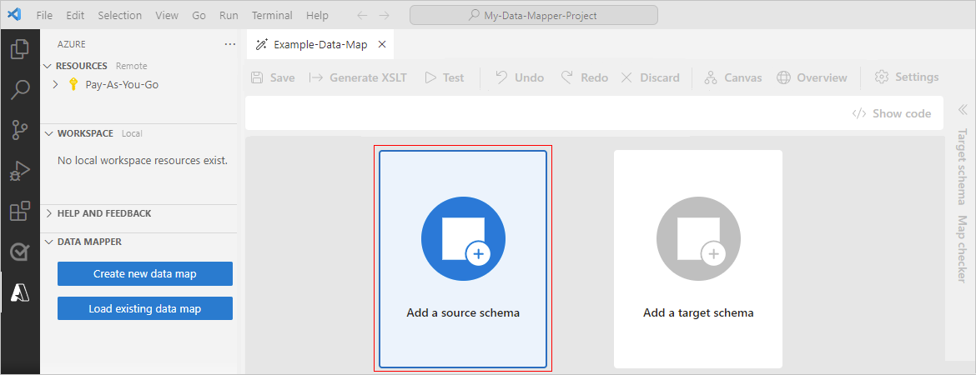Close the Example-Data-Map tab

382,44
